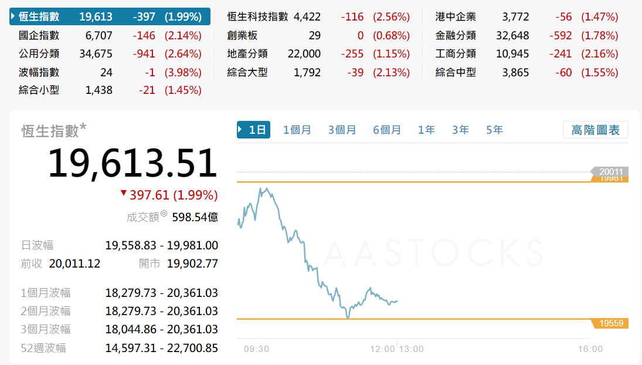Open the 國企指數 index quote
642x365 pixels.
click(39, 35)
